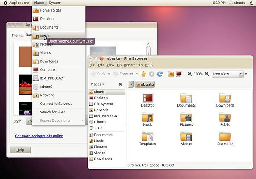
Task: Select the cherries wallpaper thumbnail
Action: (25, 84)
